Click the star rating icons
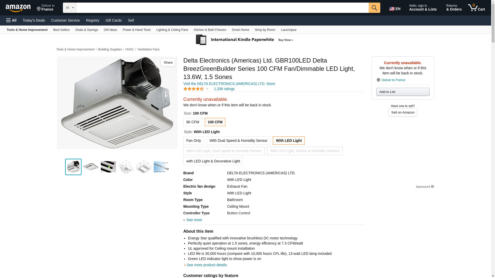Viewport: 495px width, 278px height. tap(194, 89)
